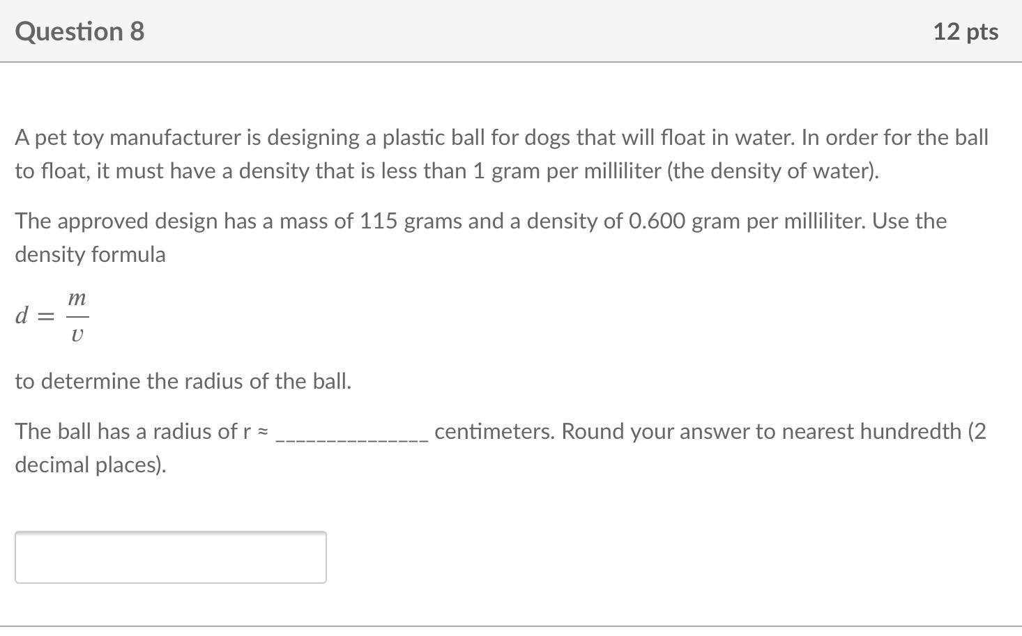Click the variable d in the formula
Viewport: 1022px width, 636px height.
22,316
